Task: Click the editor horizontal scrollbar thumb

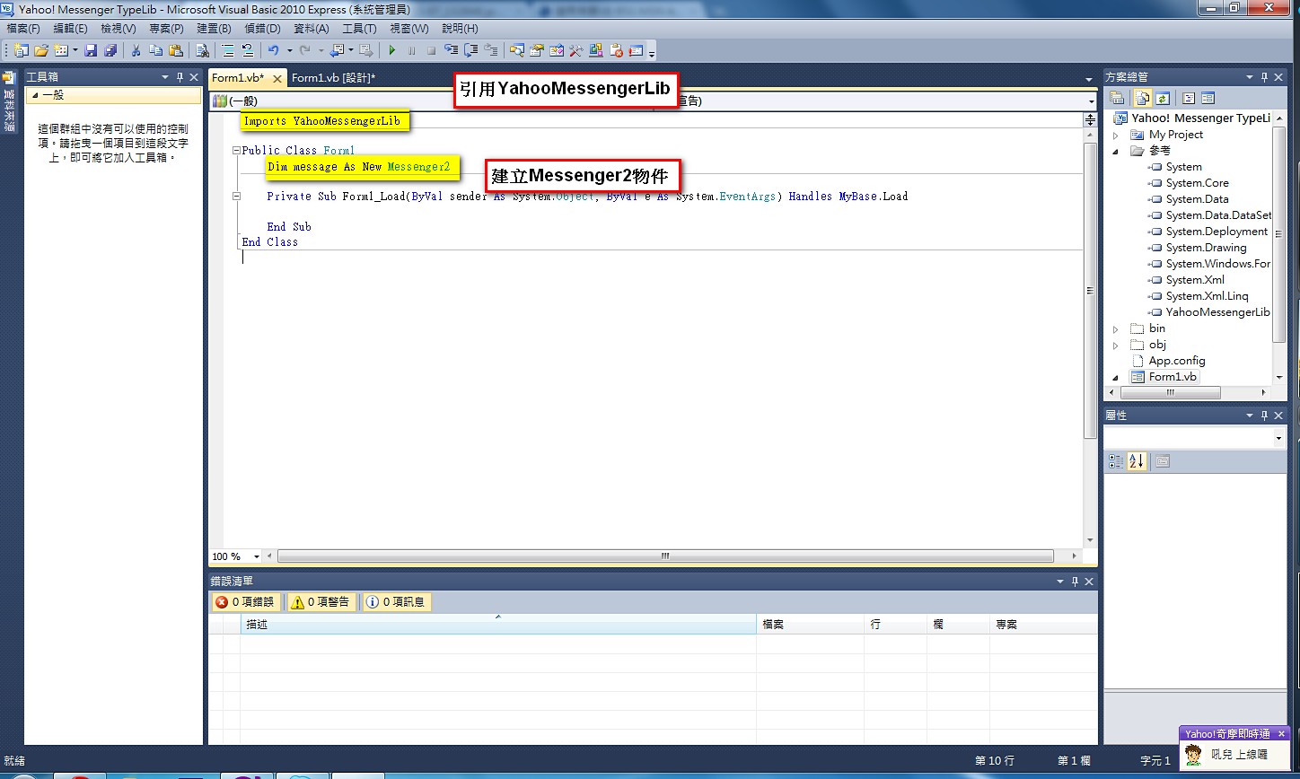Action: (x=664, y=556)
